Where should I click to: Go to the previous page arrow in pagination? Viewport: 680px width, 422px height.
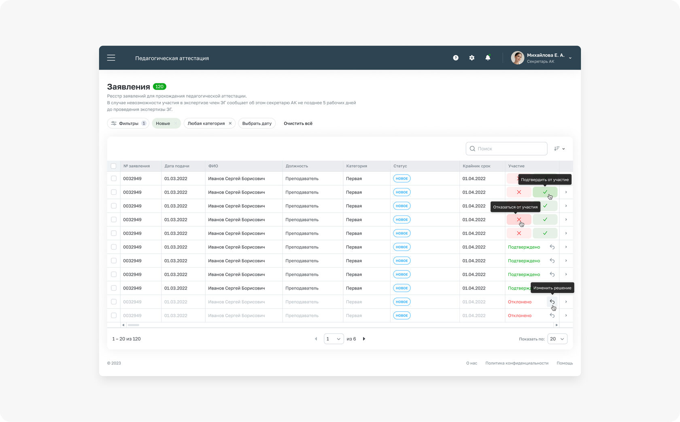coord(316,339)
